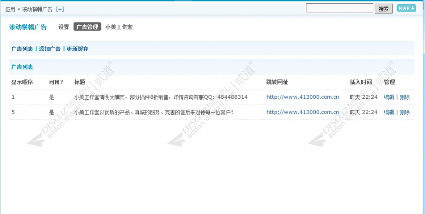
Task: Click 删除 for the order 5 ad
Action: 404,112
